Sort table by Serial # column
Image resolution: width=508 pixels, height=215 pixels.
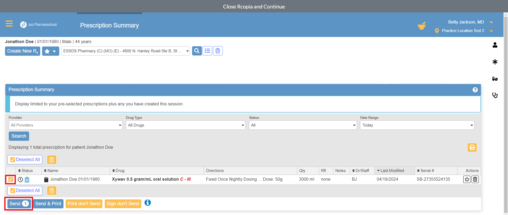click(x=425, y=171)
